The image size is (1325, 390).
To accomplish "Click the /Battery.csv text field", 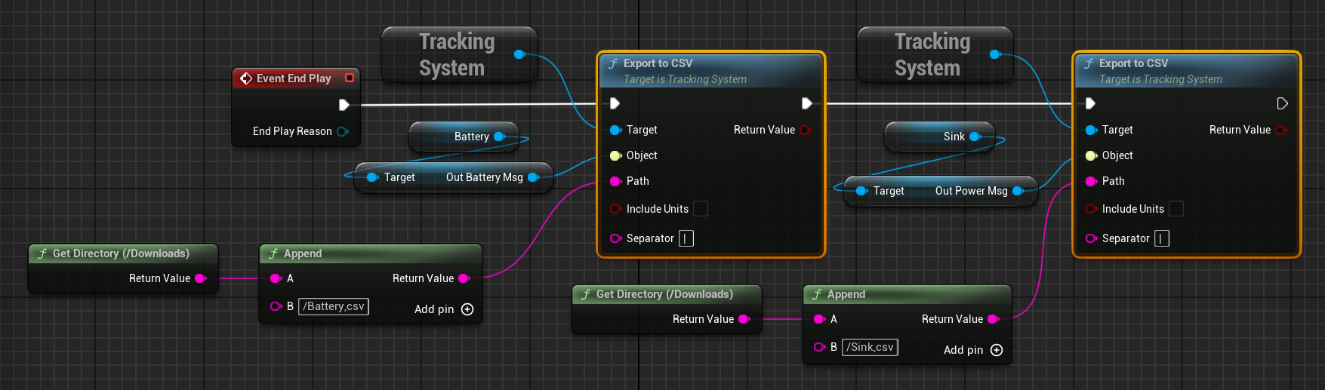I will (334, 306).
